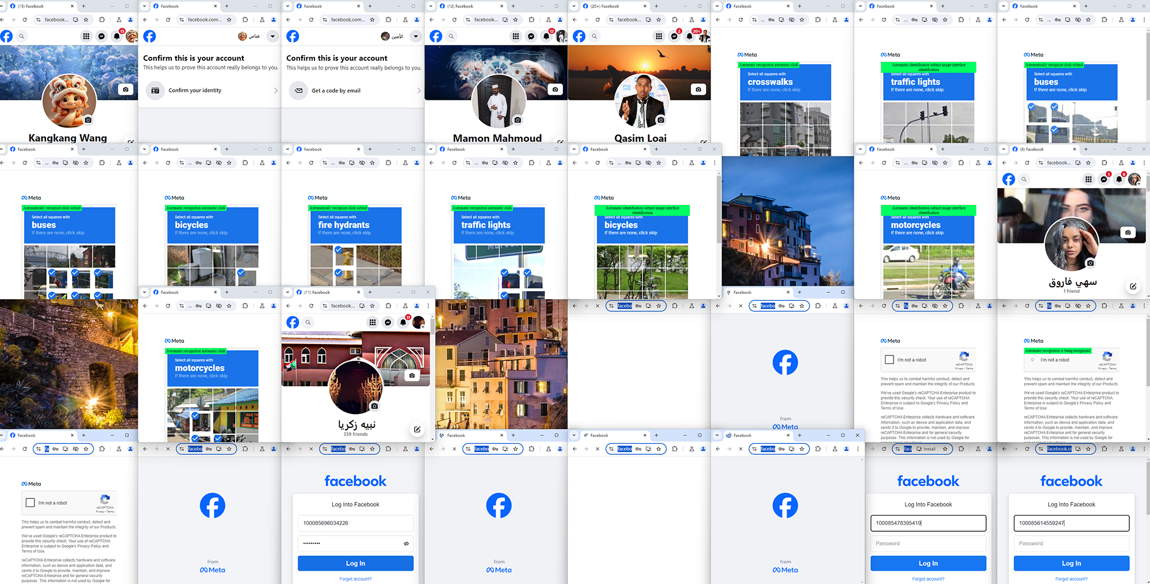Click search icon in the (11) Facebook window
The image size is (1150, 584).
(308, 322)
